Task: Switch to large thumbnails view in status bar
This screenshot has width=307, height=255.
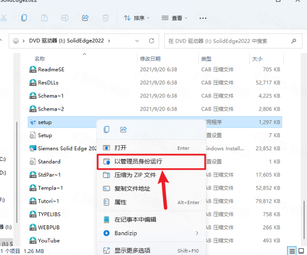Action: [x=302, y=251]
